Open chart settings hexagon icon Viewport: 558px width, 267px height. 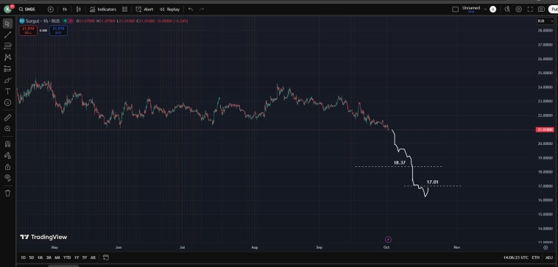519,10
